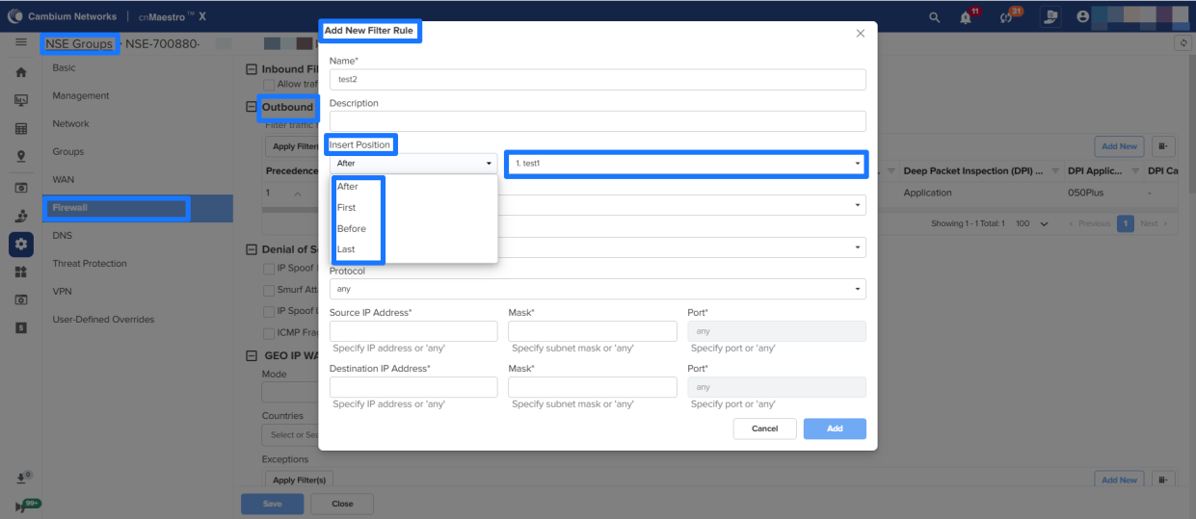The image size is (1196, 519).
Task: Enable the Allow traffic checkbox under Inbound
Action: (x=269, y=85)
